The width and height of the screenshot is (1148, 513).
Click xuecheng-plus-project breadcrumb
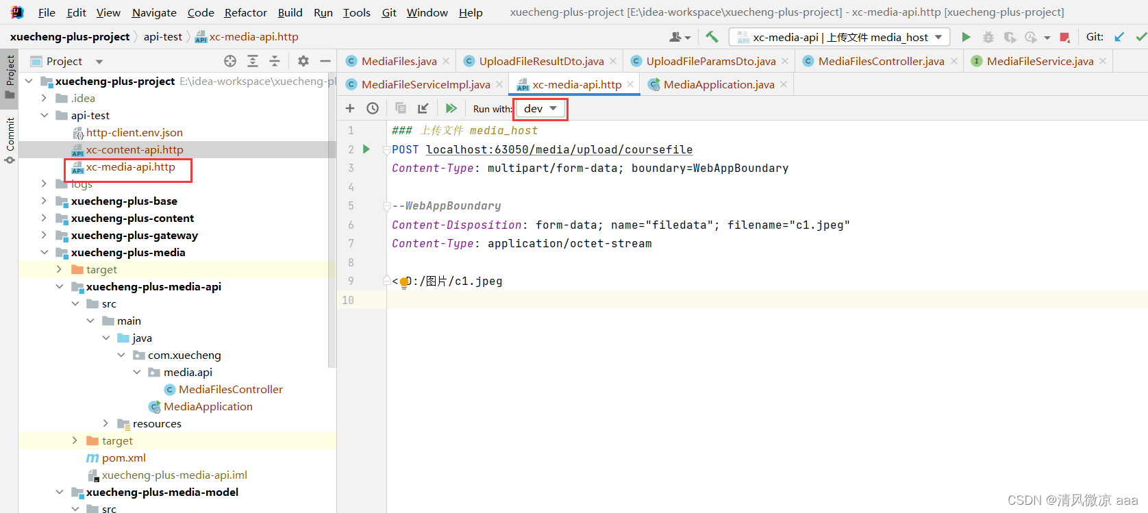click(70, 36)
